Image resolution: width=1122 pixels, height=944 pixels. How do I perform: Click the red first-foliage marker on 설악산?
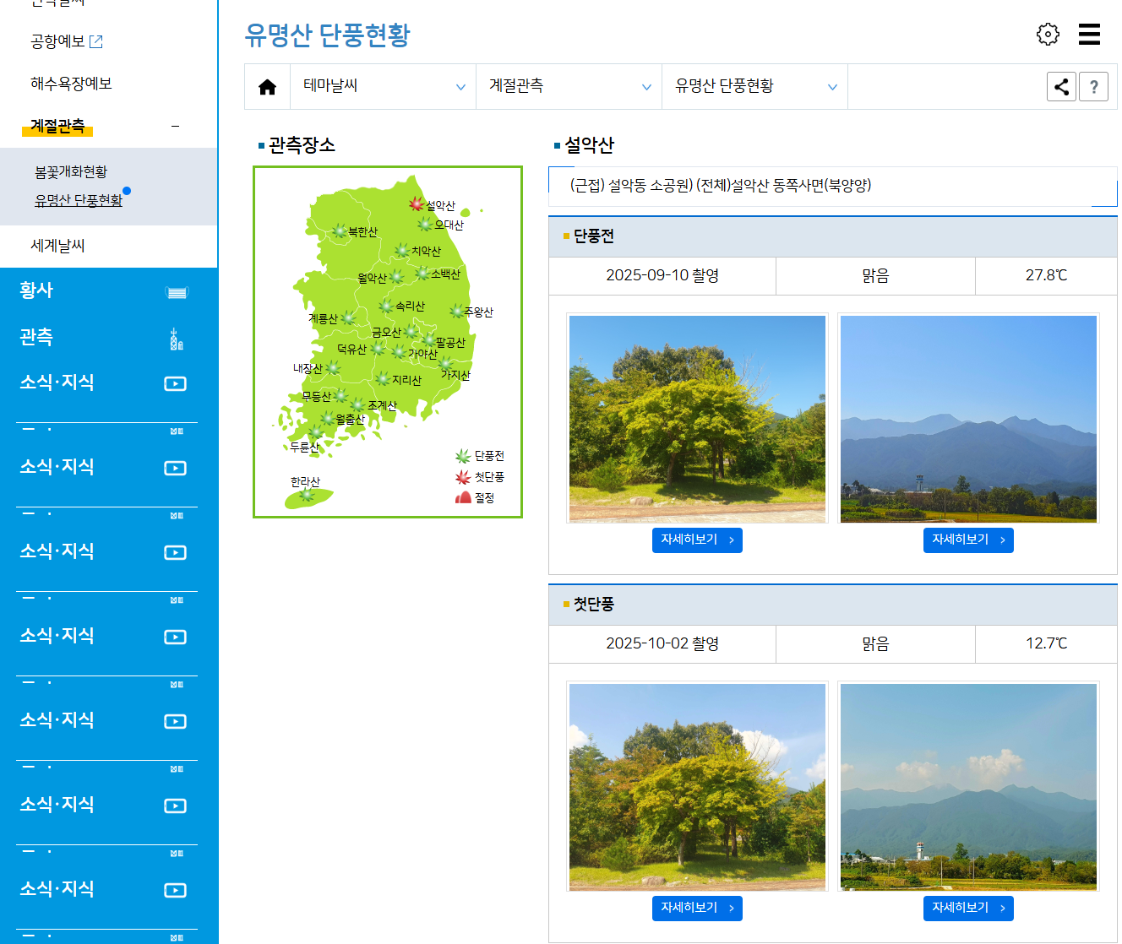(x=415, y=204)
